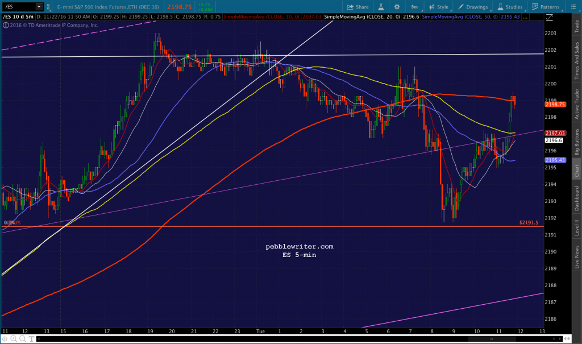This screenshot has width=582, height=344.
Task: Open the Style menu
Action: [x=439, y=7]
